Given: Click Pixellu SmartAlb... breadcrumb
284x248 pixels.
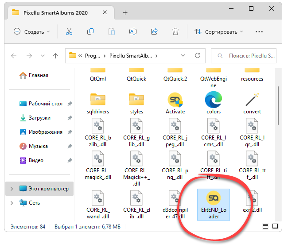Looking at the screenshot, I should pos(131,56).
